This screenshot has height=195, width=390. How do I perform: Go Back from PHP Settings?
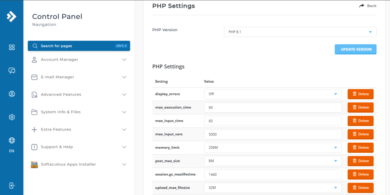pos(368,6)
